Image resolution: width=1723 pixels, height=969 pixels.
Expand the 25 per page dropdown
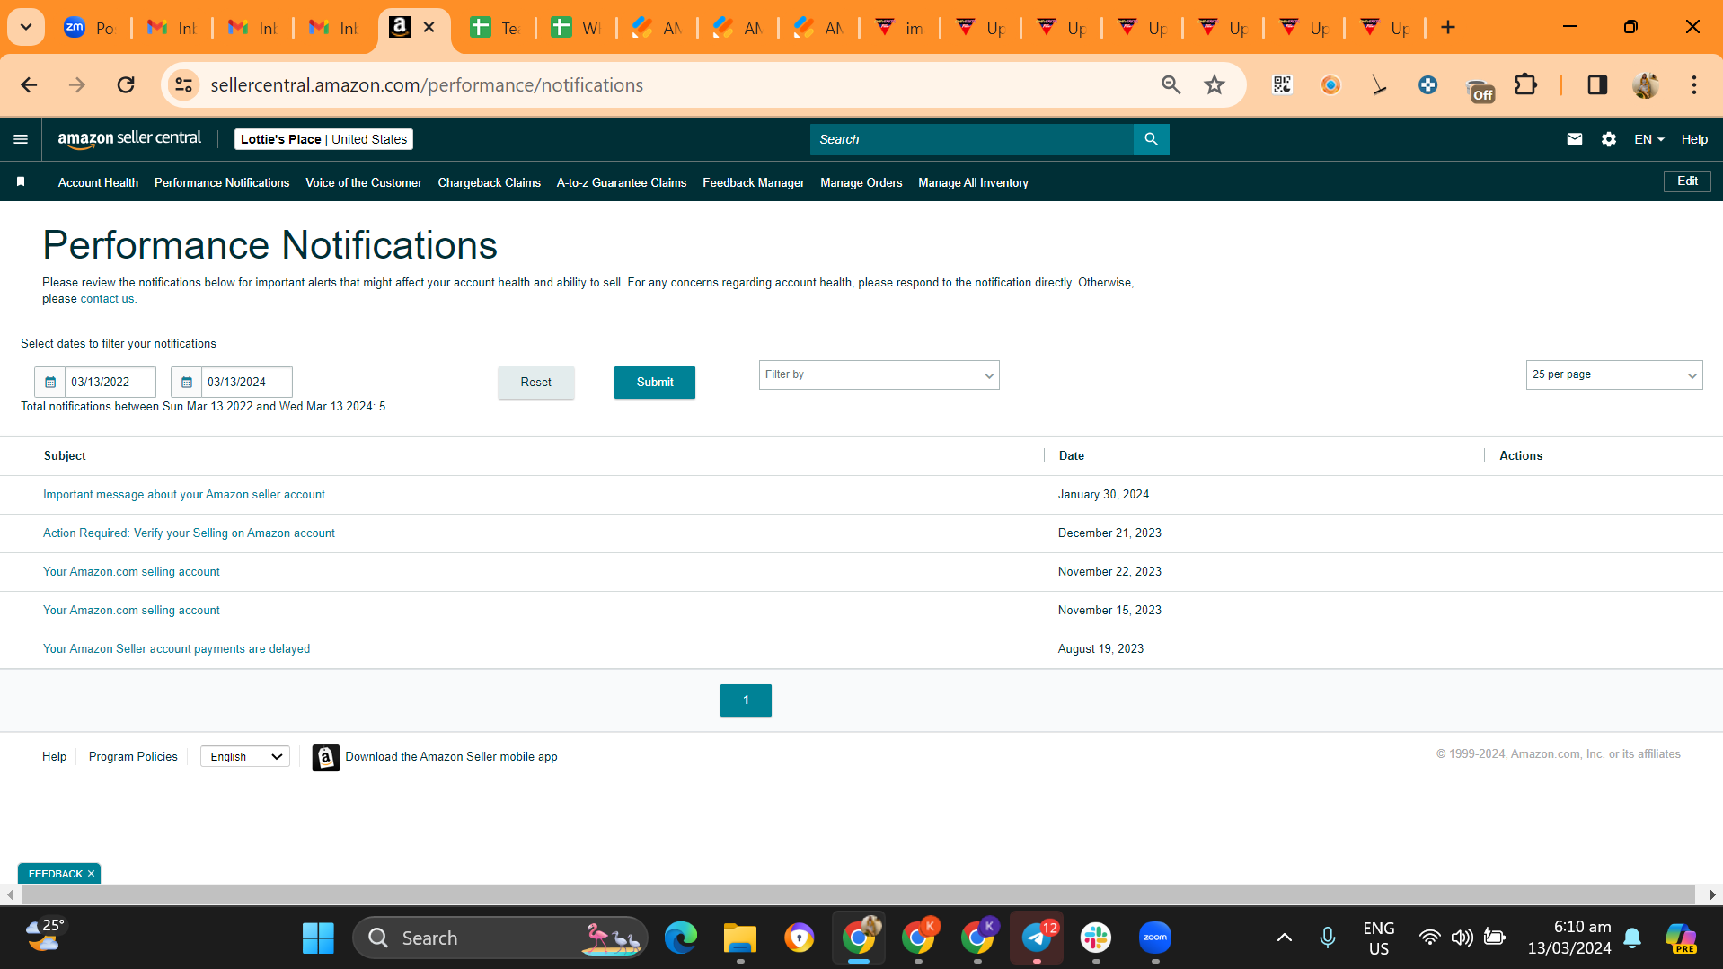(1613, 375)
